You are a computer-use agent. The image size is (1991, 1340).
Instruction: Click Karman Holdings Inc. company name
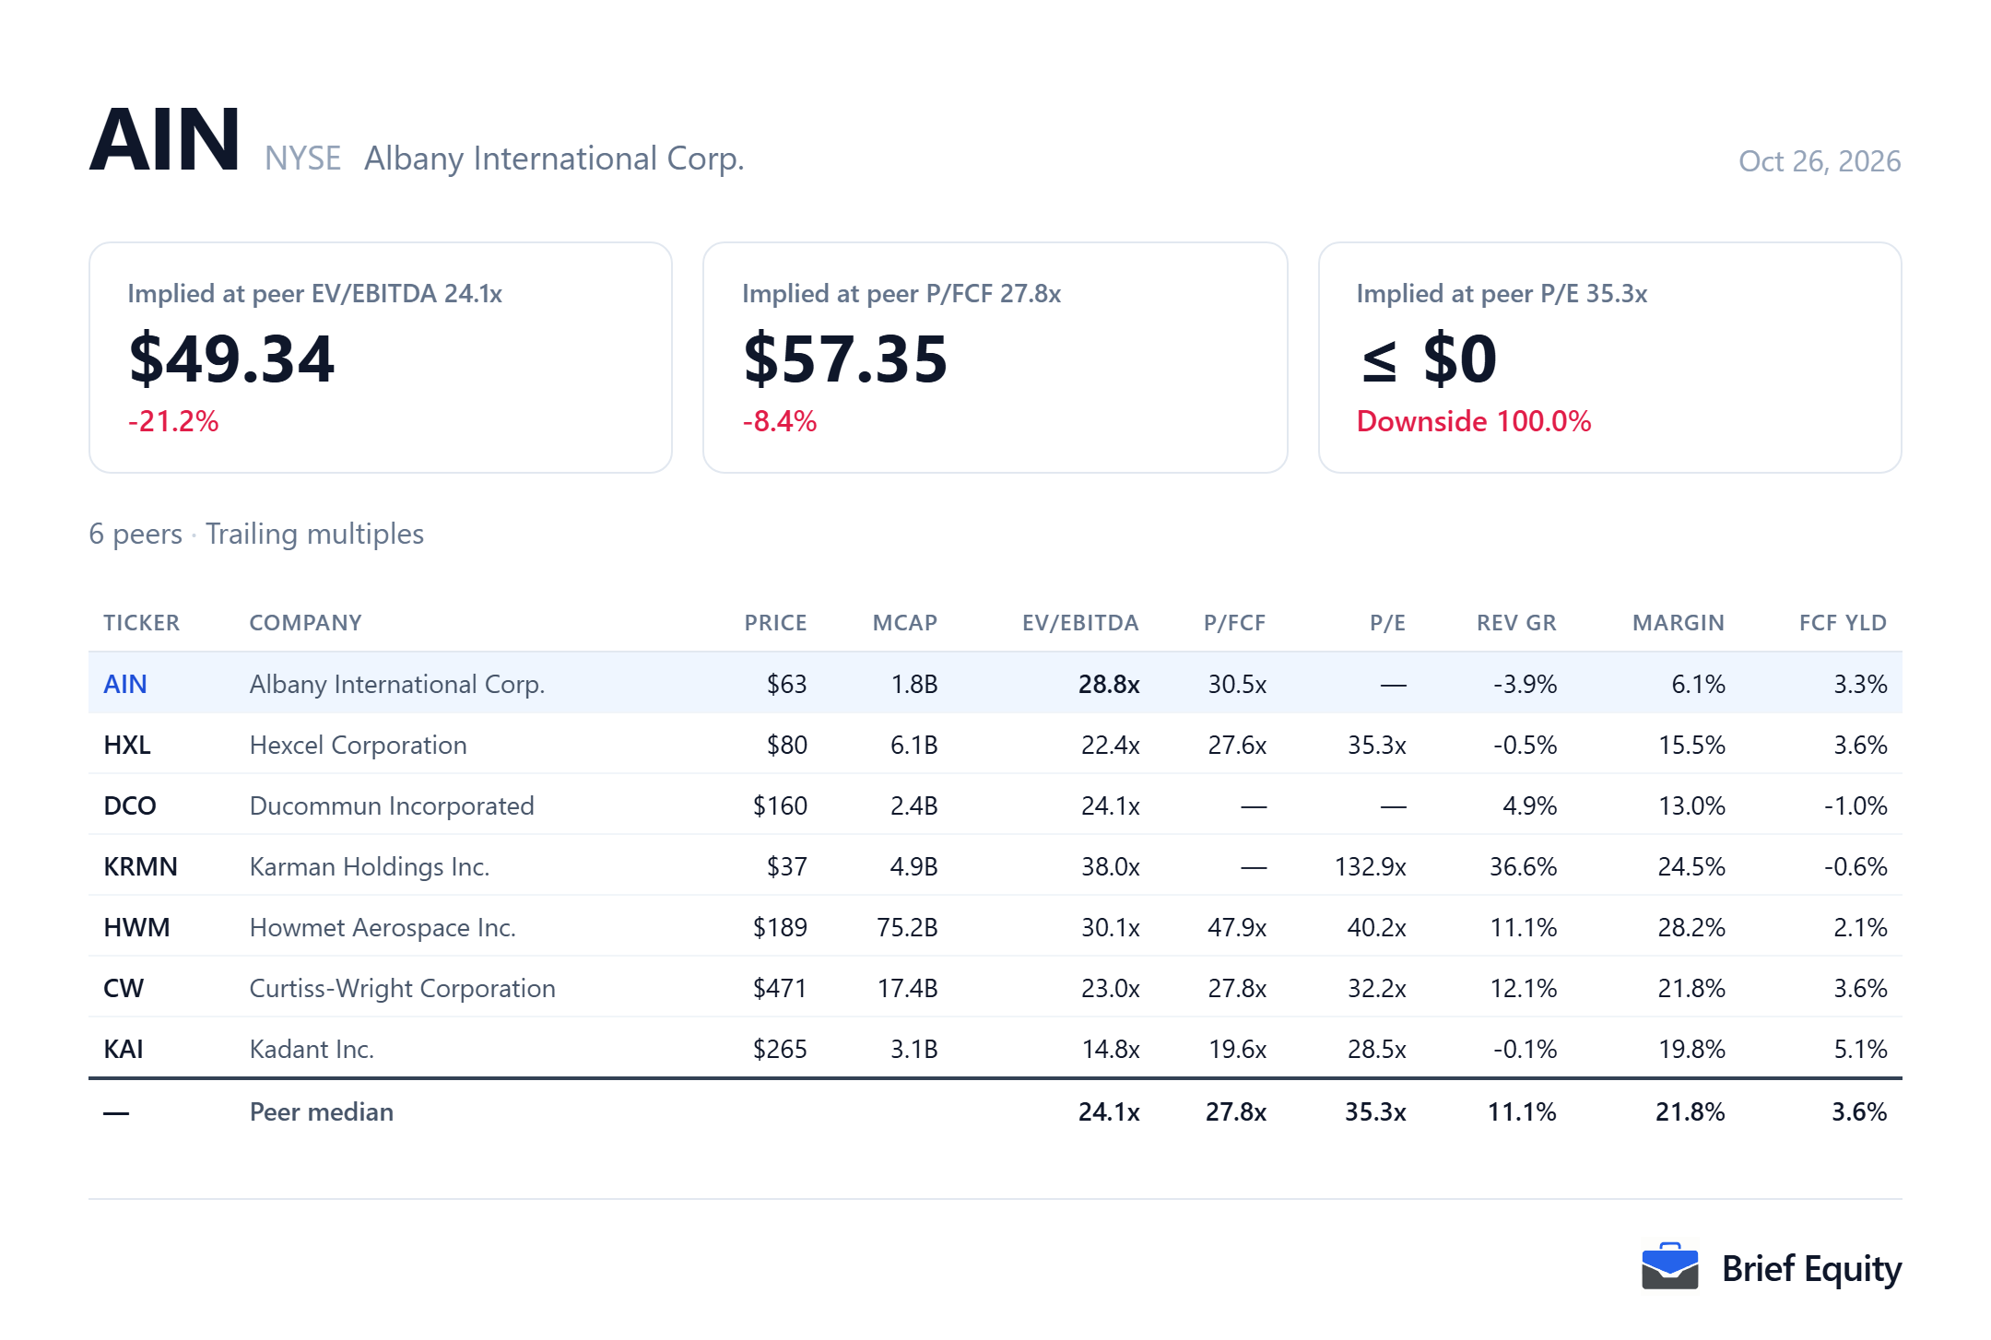coord(369,866)
